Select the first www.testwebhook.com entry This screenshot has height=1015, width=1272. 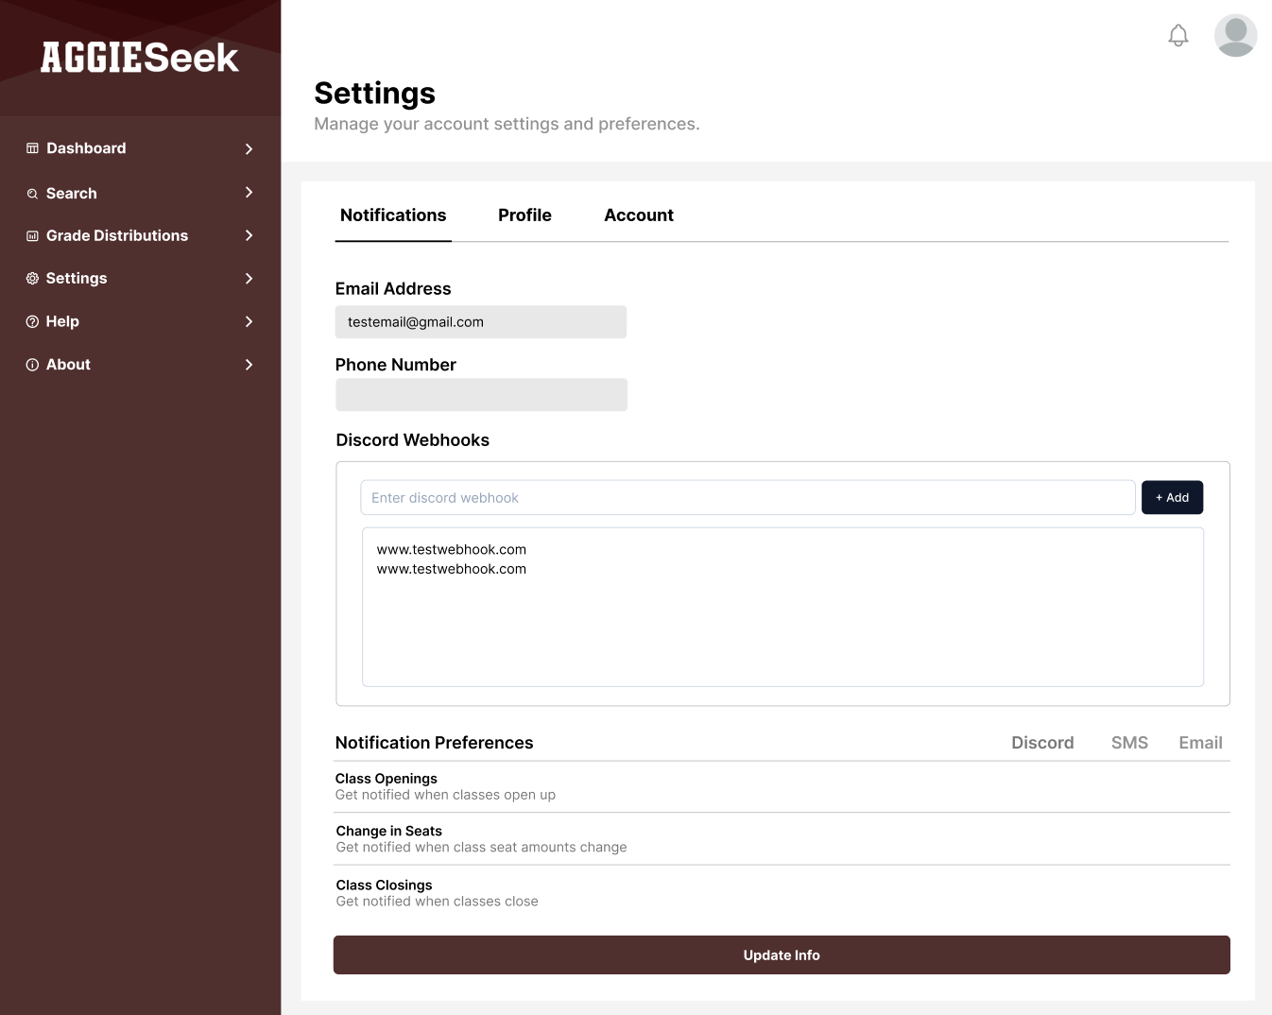click(x=451, y=549)
